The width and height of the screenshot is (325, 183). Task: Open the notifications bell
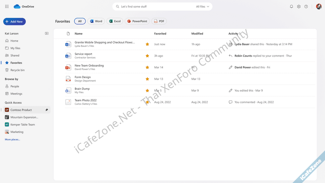click(291, 7)
